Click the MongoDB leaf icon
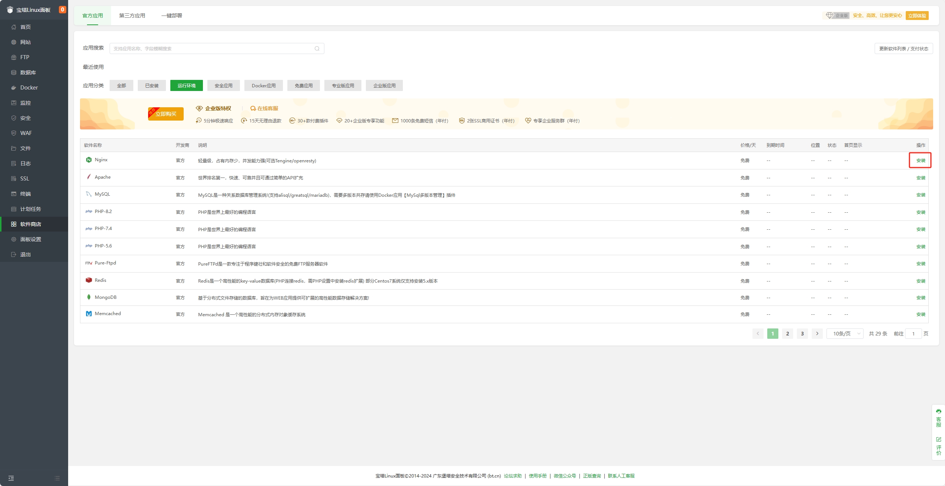The height and width of the screenshot is (486, 945). [x=89, y=297]
